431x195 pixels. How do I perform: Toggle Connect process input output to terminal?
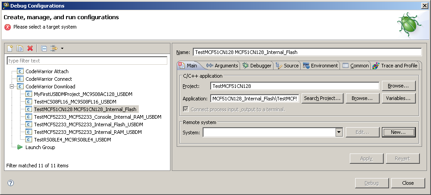[186, 109]
